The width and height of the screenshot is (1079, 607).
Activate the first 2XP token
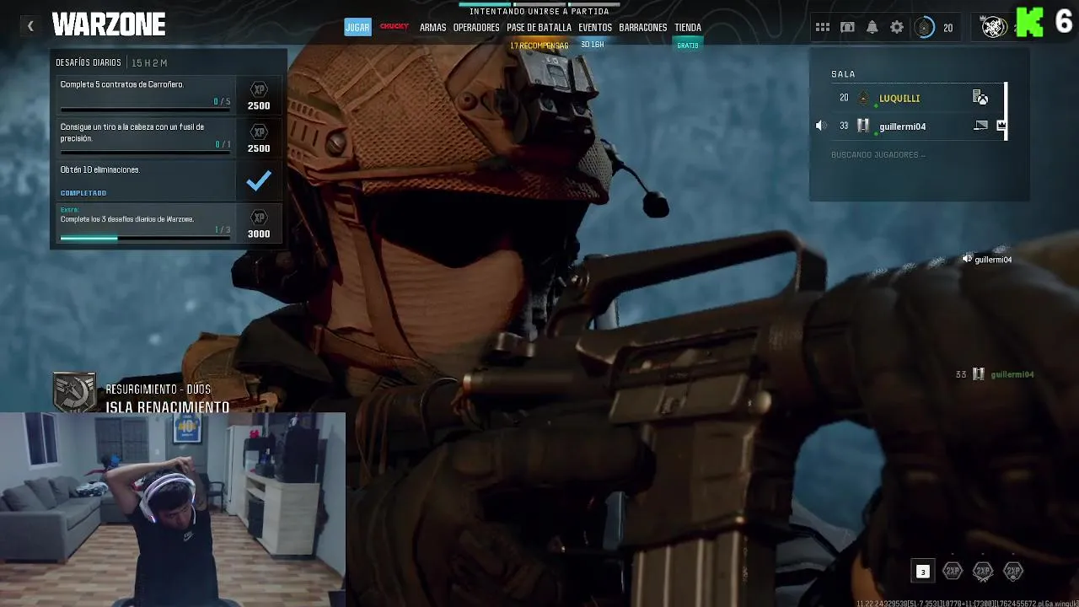pyautogui.click(x=953, y=572)
